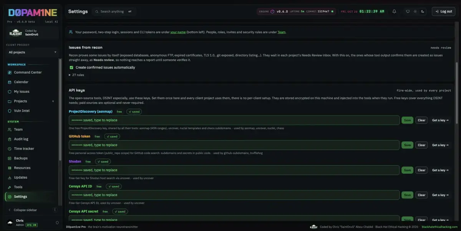
Task: Follow the 'your name' link
Action: click(178, 32)
